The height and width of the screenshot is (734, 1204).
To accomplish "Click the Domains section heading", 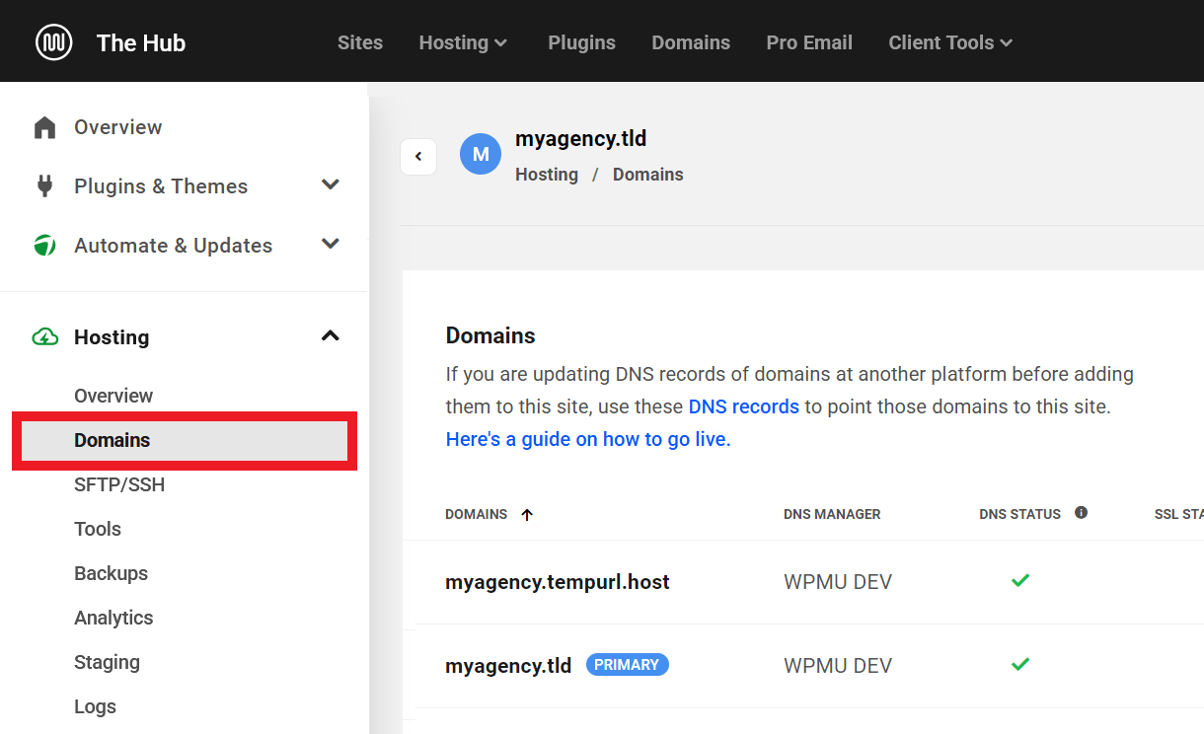I will tap(490, 335).
